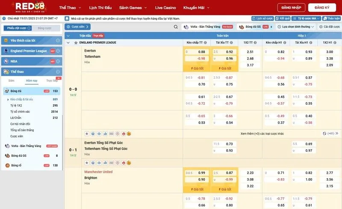
Task: Click info icon beside Tài Xỉu H1
Action: tap(311, 43)
